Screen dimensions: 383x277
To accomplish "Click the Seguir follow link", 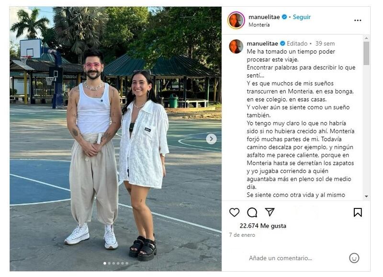I will click(x=302, y=17).
